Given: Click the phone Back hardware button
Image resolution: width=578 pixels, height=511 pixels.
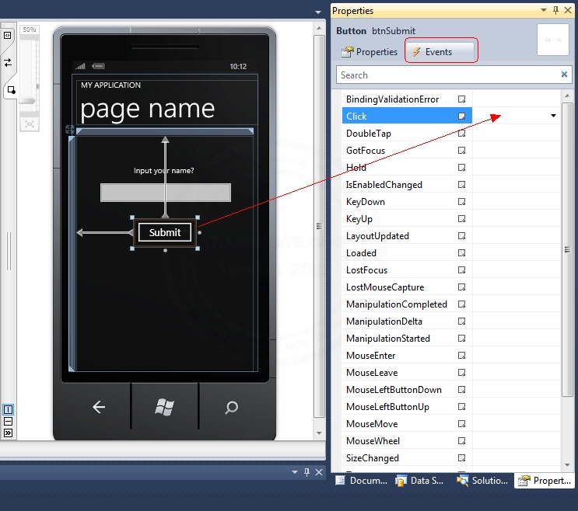Looking at the screenshot, I should click(99, 407).
